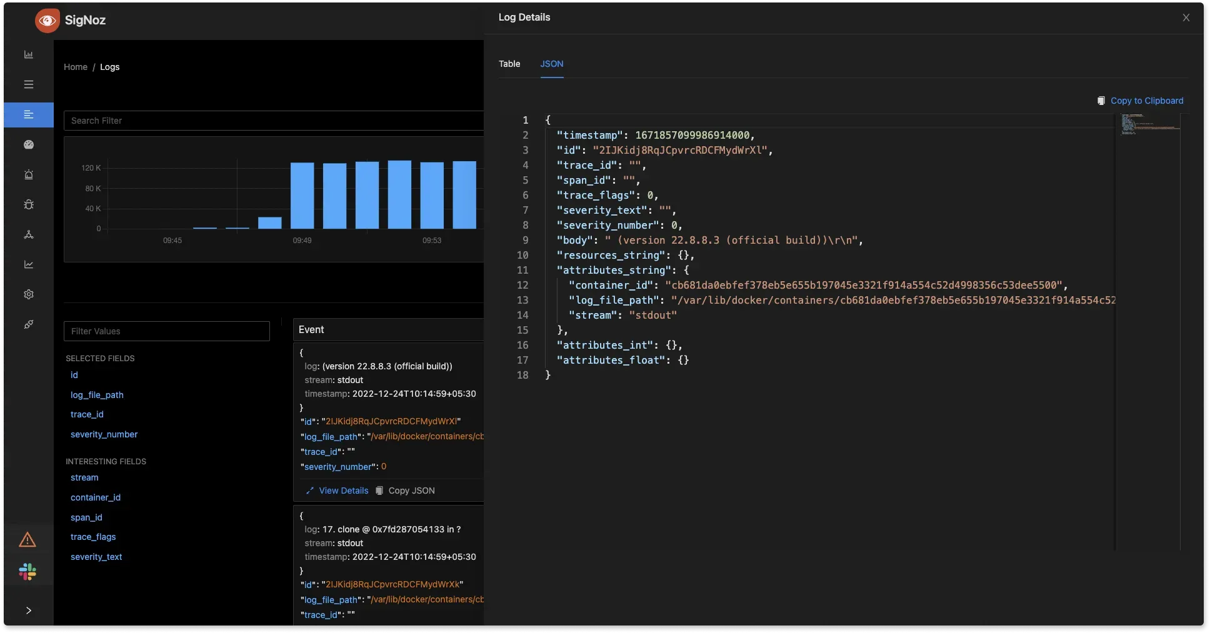Click the Event column header
1210x633 pixels.
point(311,329)
